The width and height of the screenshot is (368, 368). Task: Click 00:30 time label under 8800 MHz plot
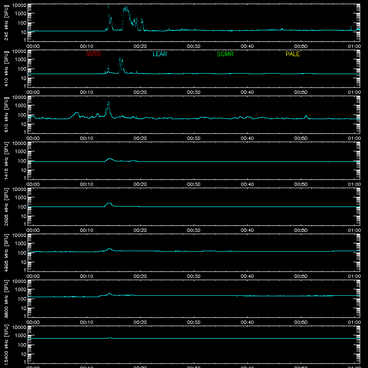194,322
